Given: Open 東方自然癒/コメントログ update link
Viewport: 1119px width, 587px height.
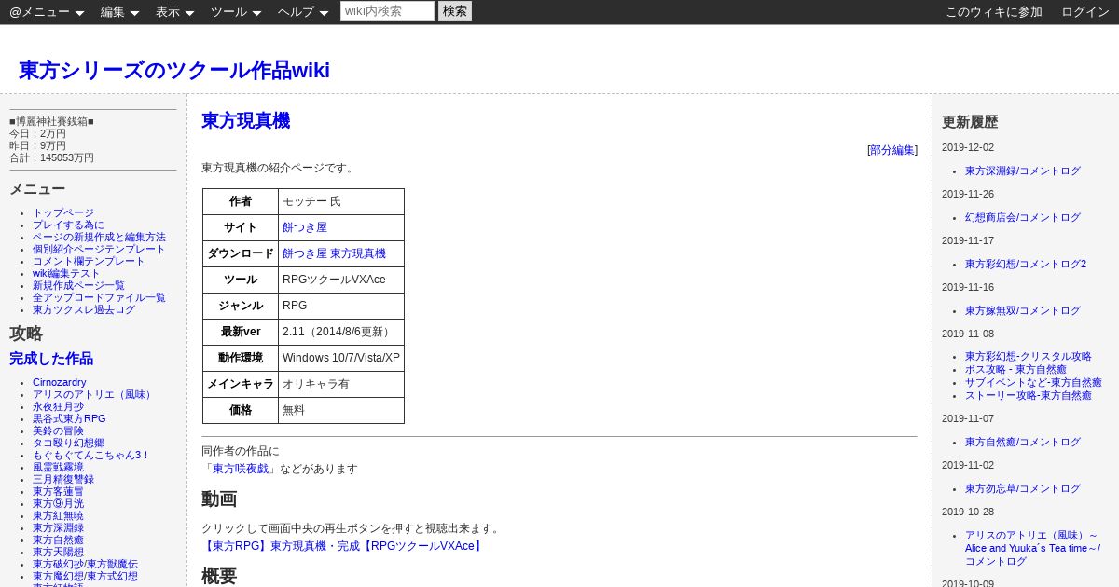Looking at the screenshot, I should click(x=1023, y=442).
